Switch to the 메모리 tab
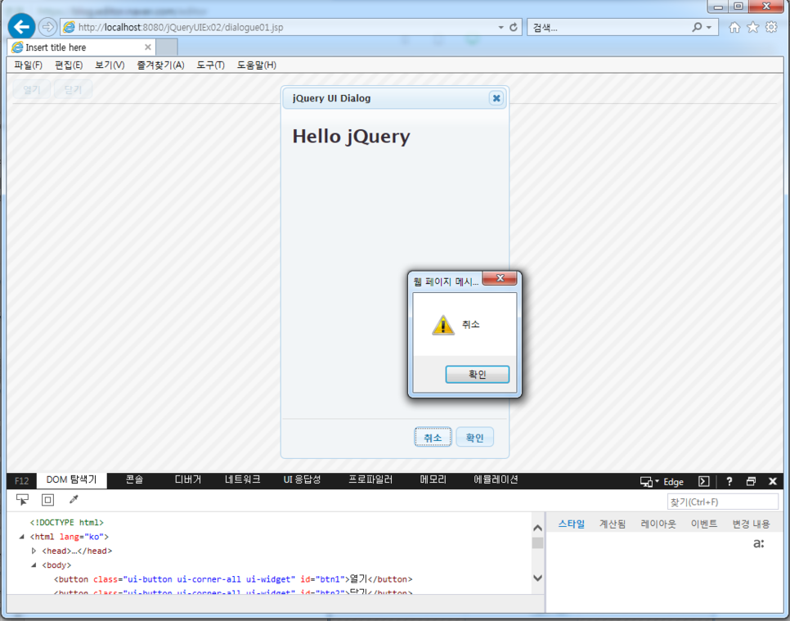The width and height of the screenshot is (790, 621). pyautogui.click(x=433, y=479)
